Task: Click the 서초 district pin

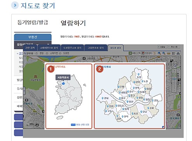Action: pyautogui.click(x=133, y=113)
